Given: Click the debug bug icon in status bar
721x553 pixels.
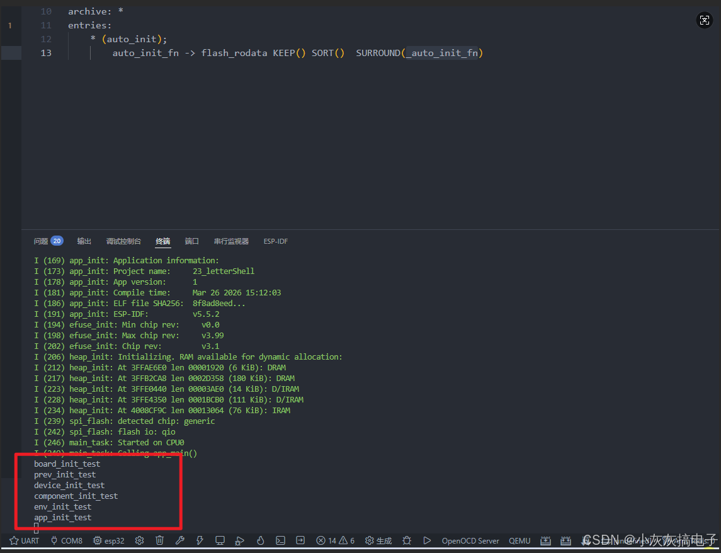Looking at the screenshot, I should click(407, 540).
